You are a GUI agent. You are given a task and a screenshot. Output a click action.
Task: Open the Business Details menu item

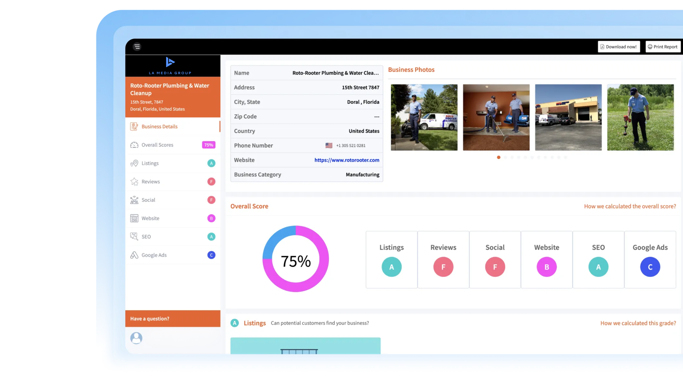pyautogui.click(x=160, y=127)
